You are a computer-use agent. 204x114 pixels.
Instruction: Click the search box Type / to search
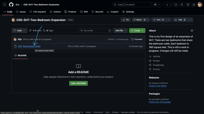point(132,5)
